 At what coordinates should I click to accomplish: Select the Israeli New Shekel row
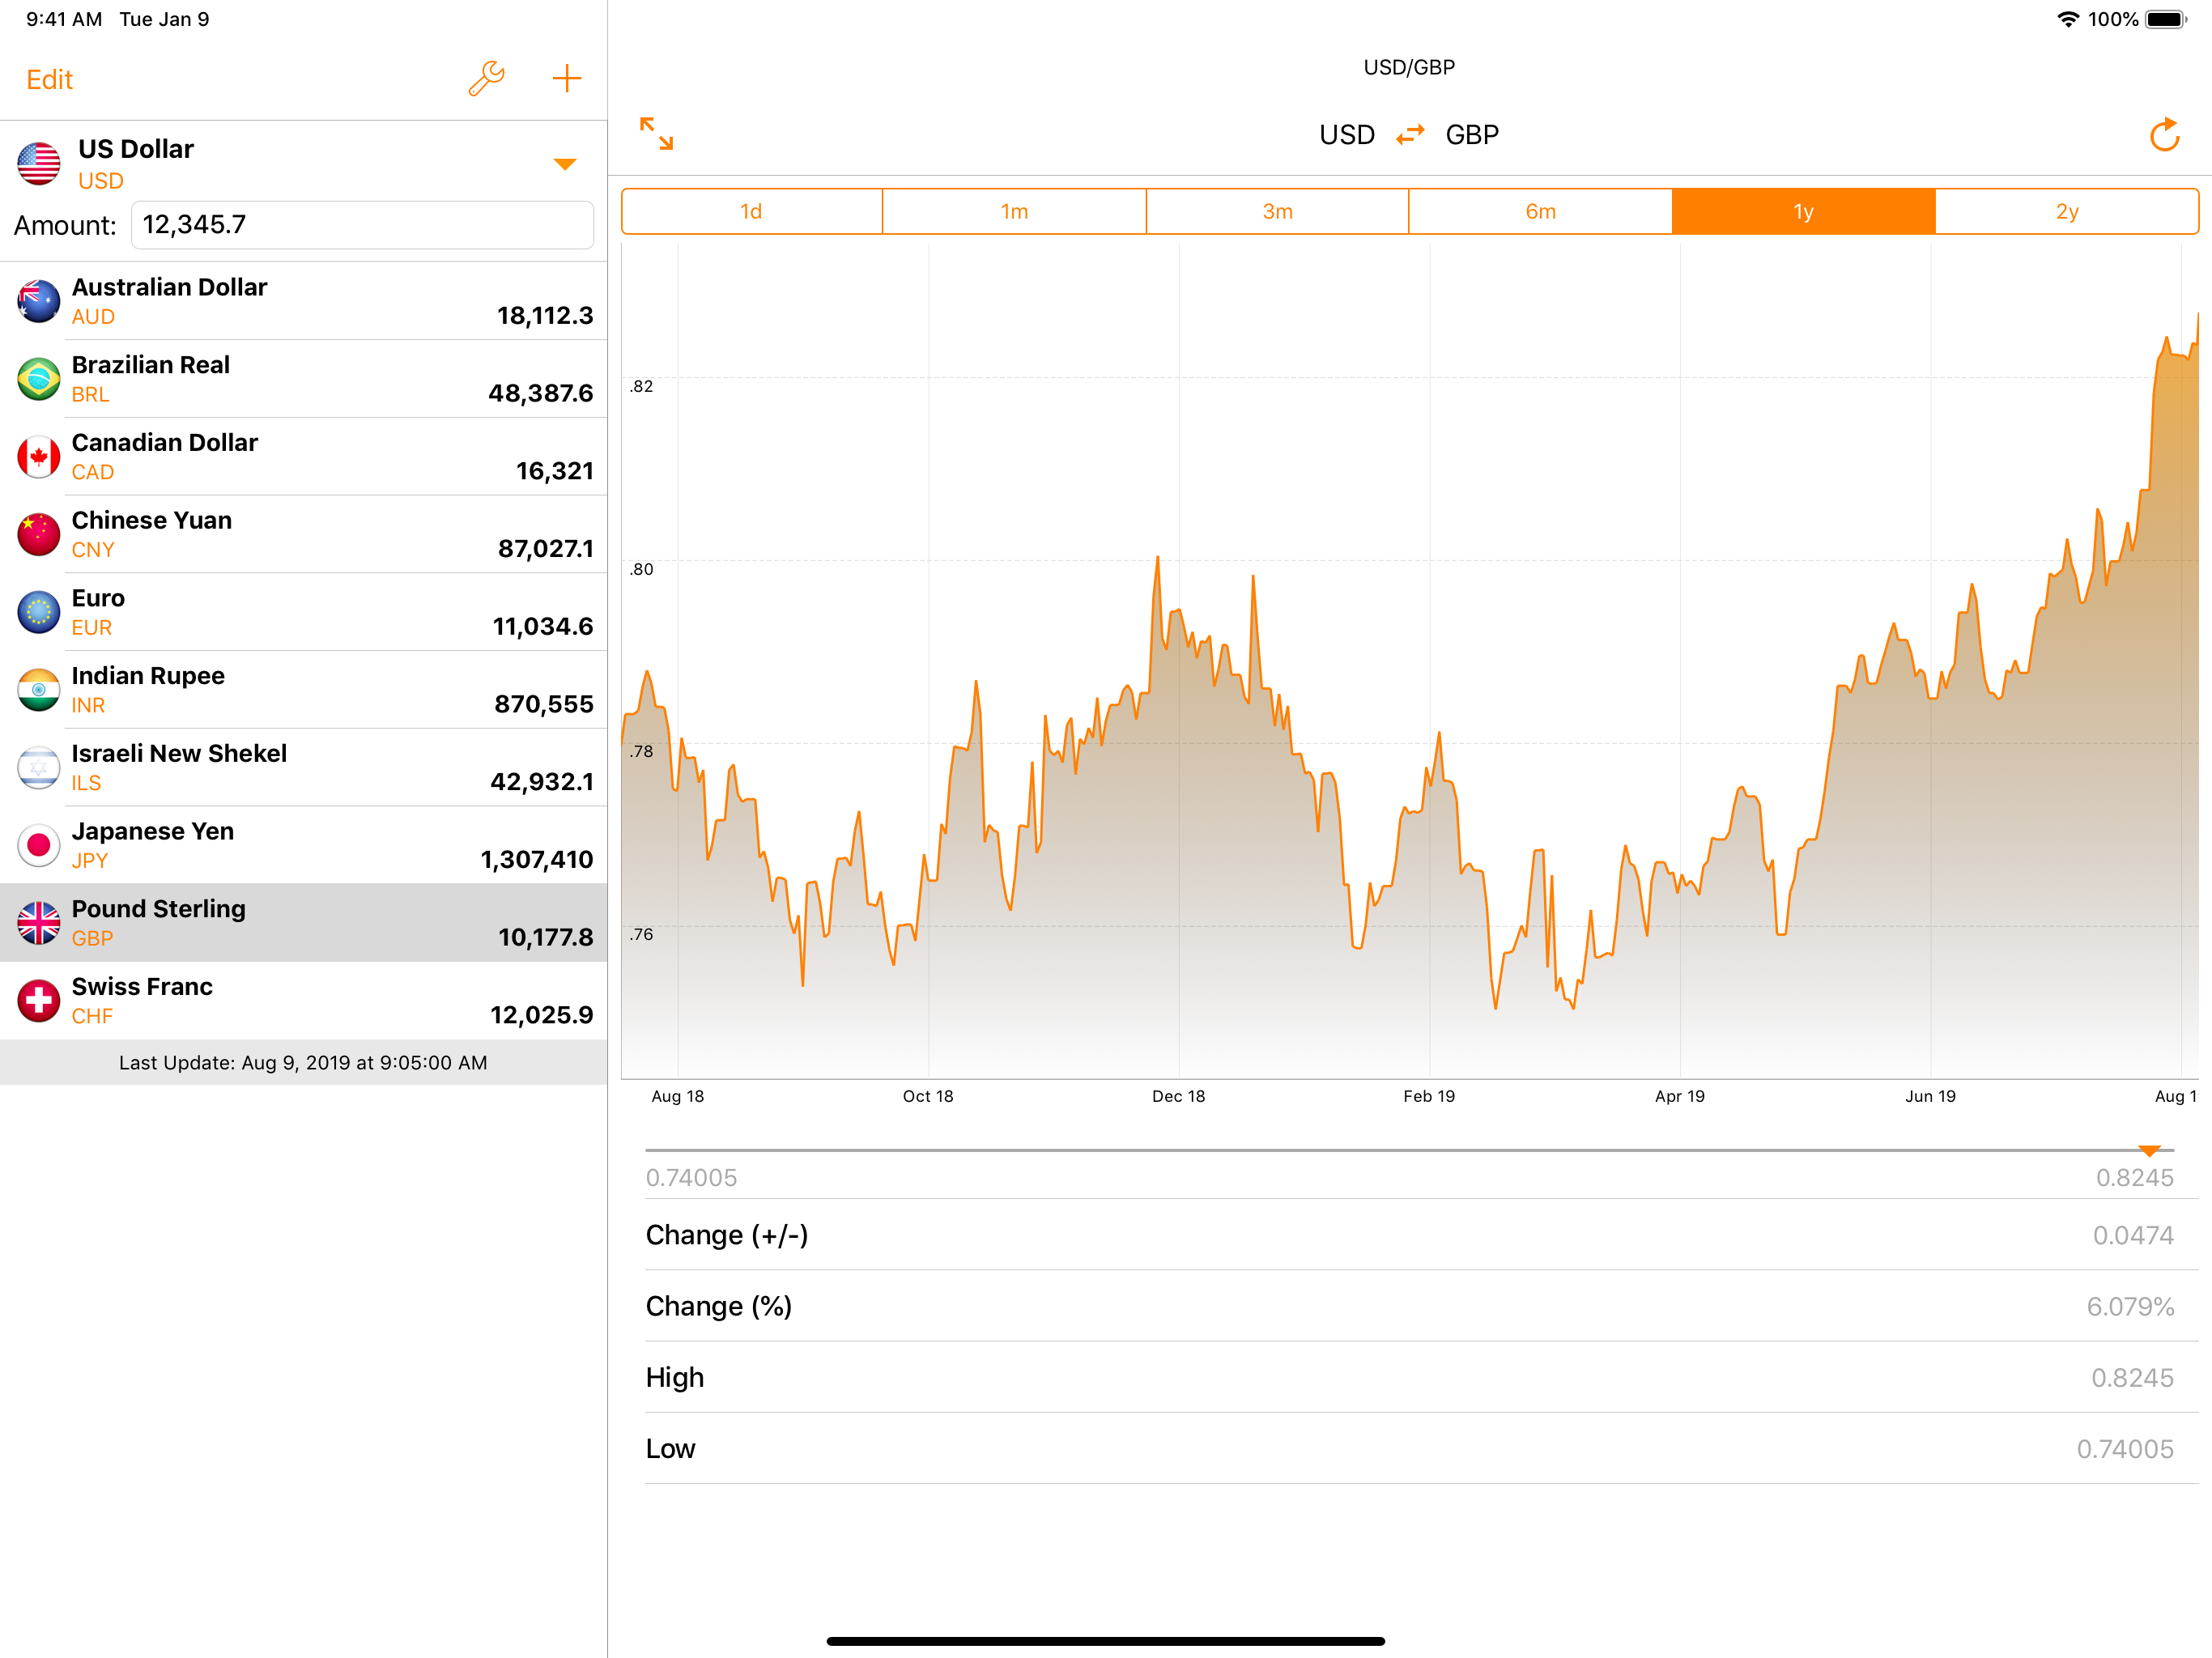[303, 768]
